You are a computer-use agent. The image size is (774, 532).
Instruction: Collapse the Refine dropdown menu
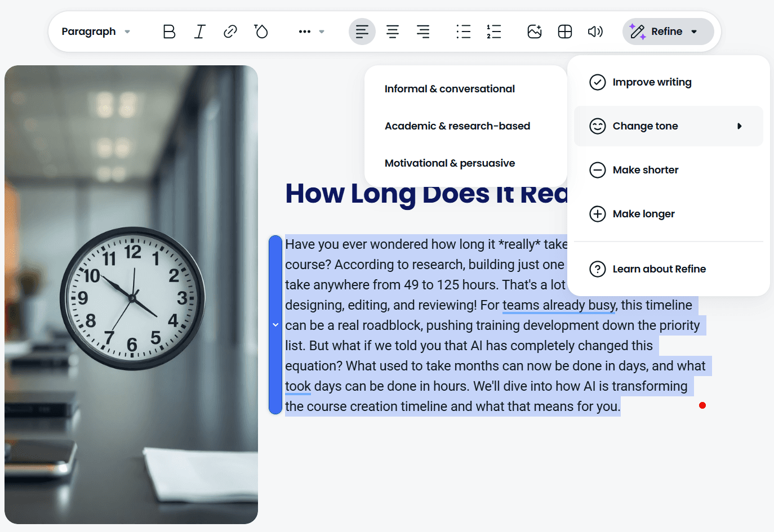pyautogui.click(x=668, y=32)
